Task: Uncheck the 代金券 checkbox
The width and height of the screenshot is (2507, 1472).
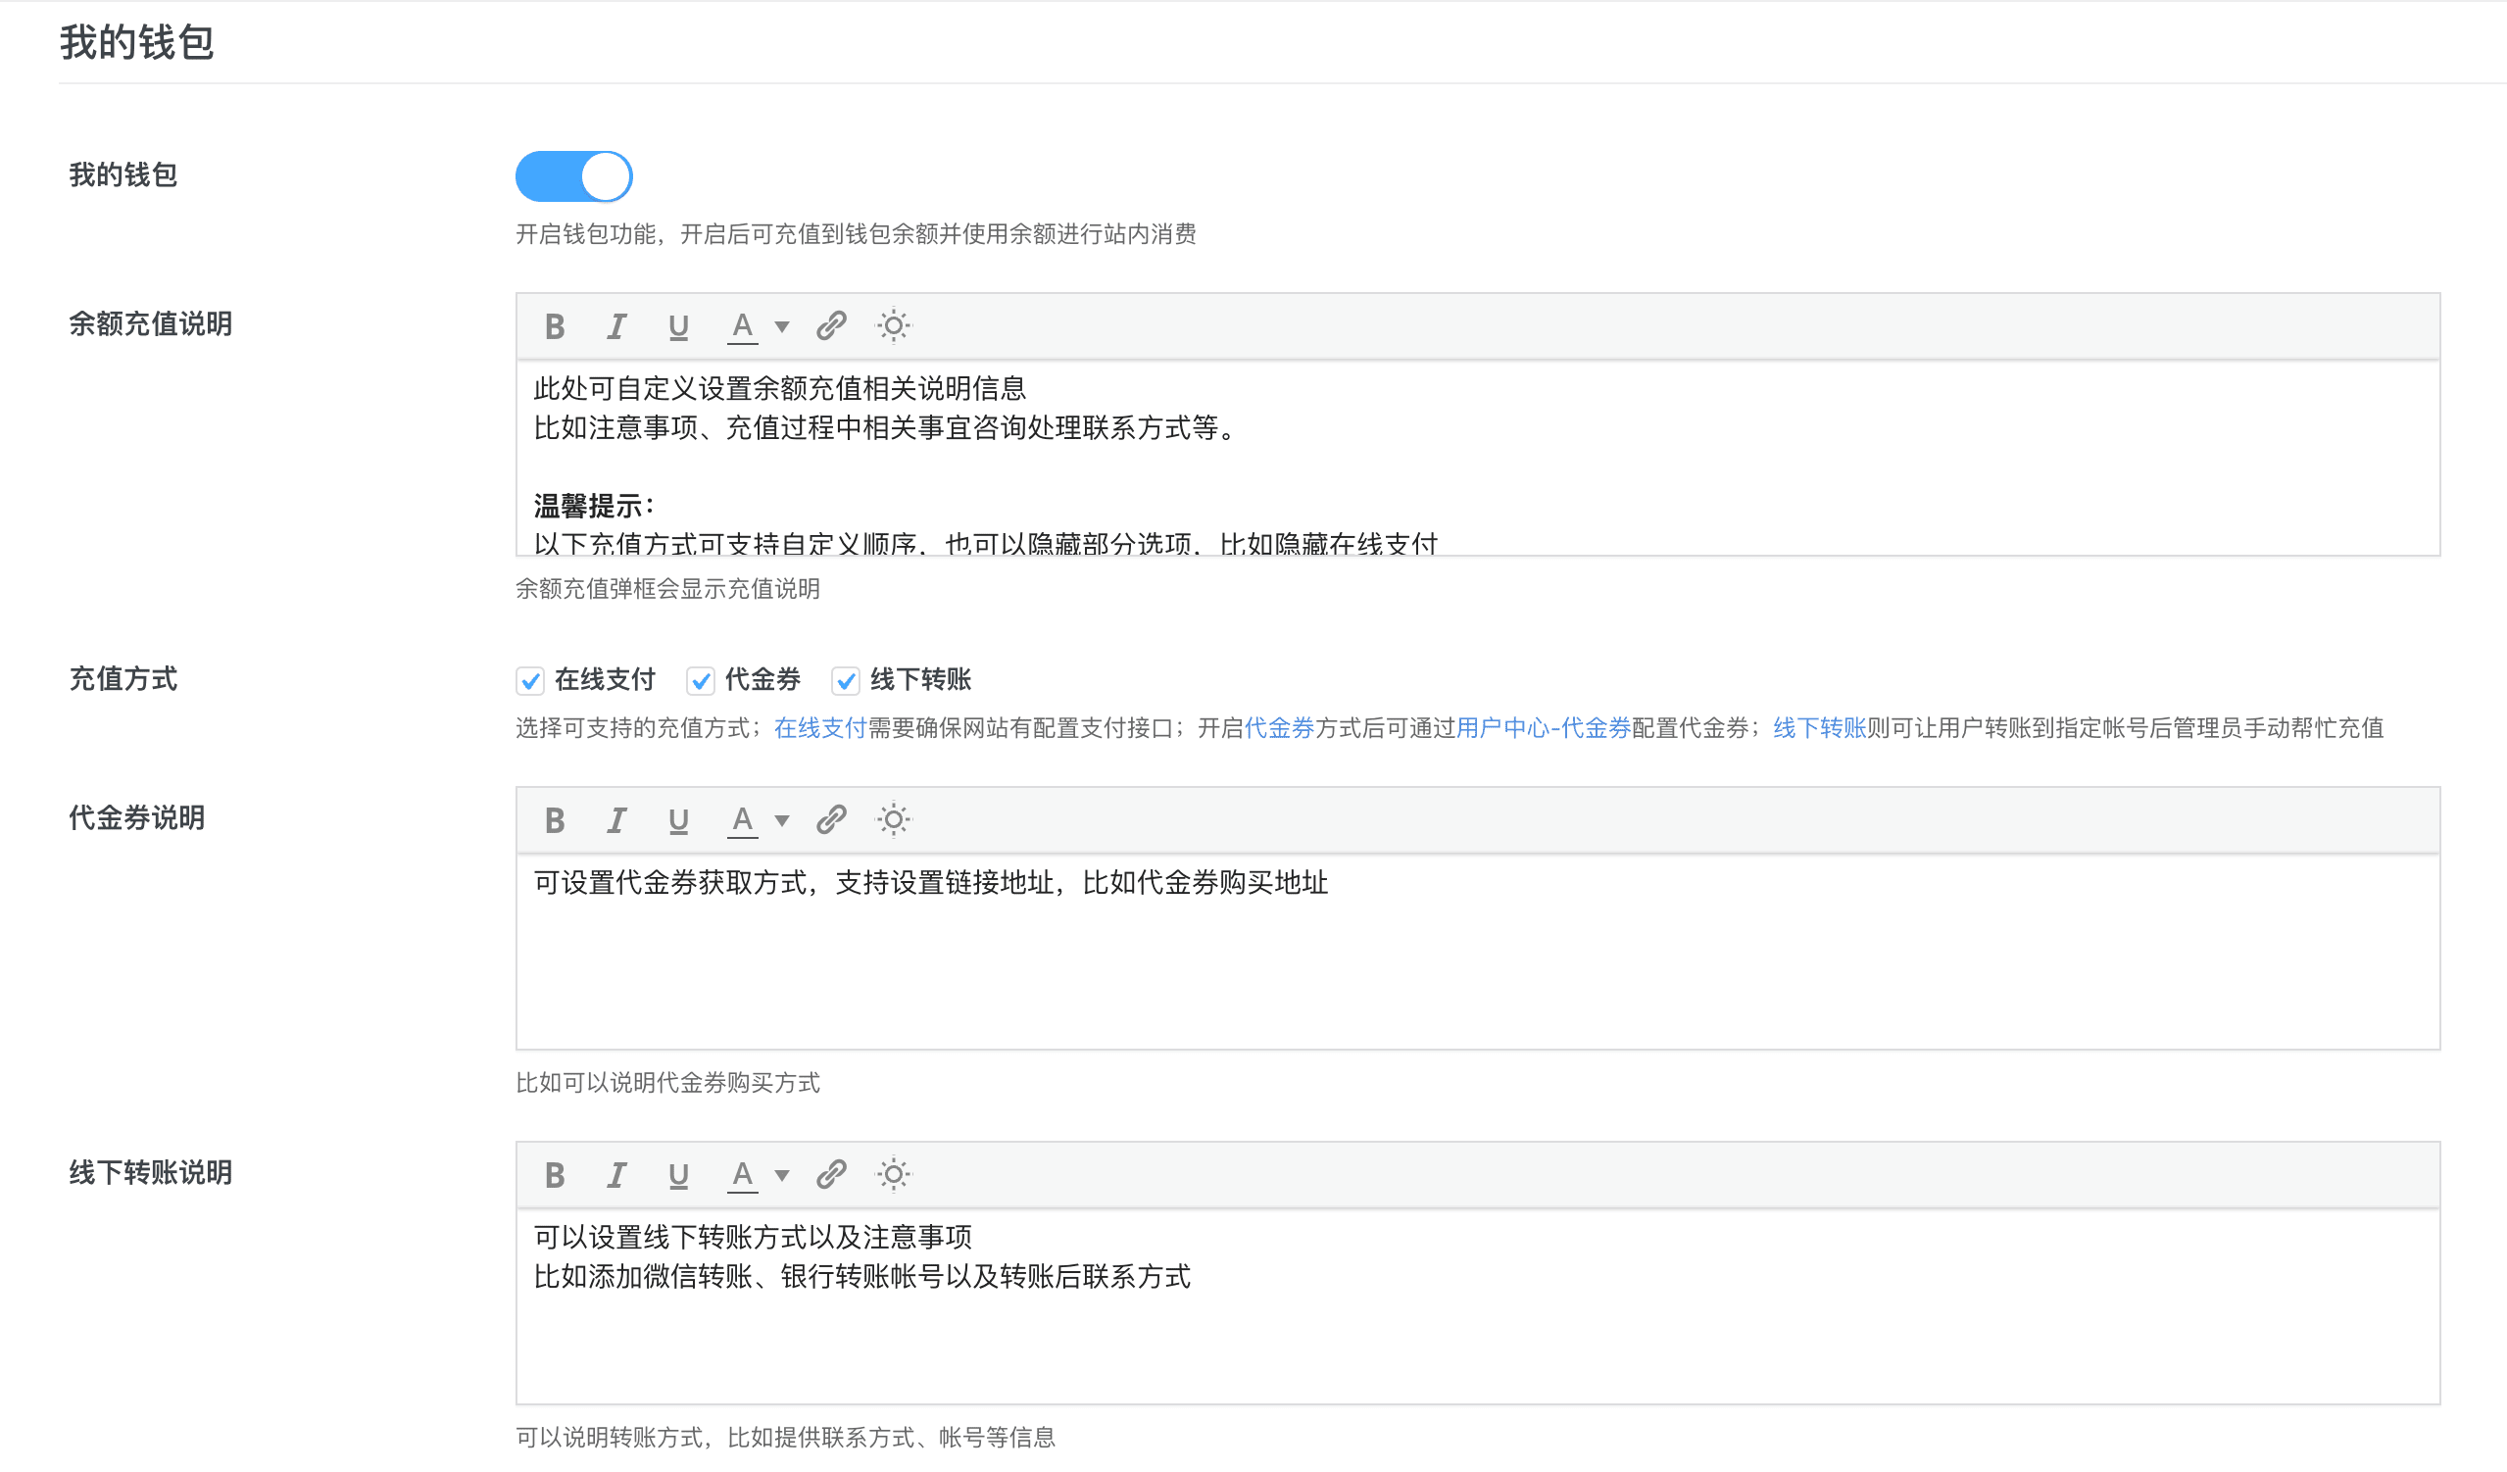Action: [x=701, y=681]
